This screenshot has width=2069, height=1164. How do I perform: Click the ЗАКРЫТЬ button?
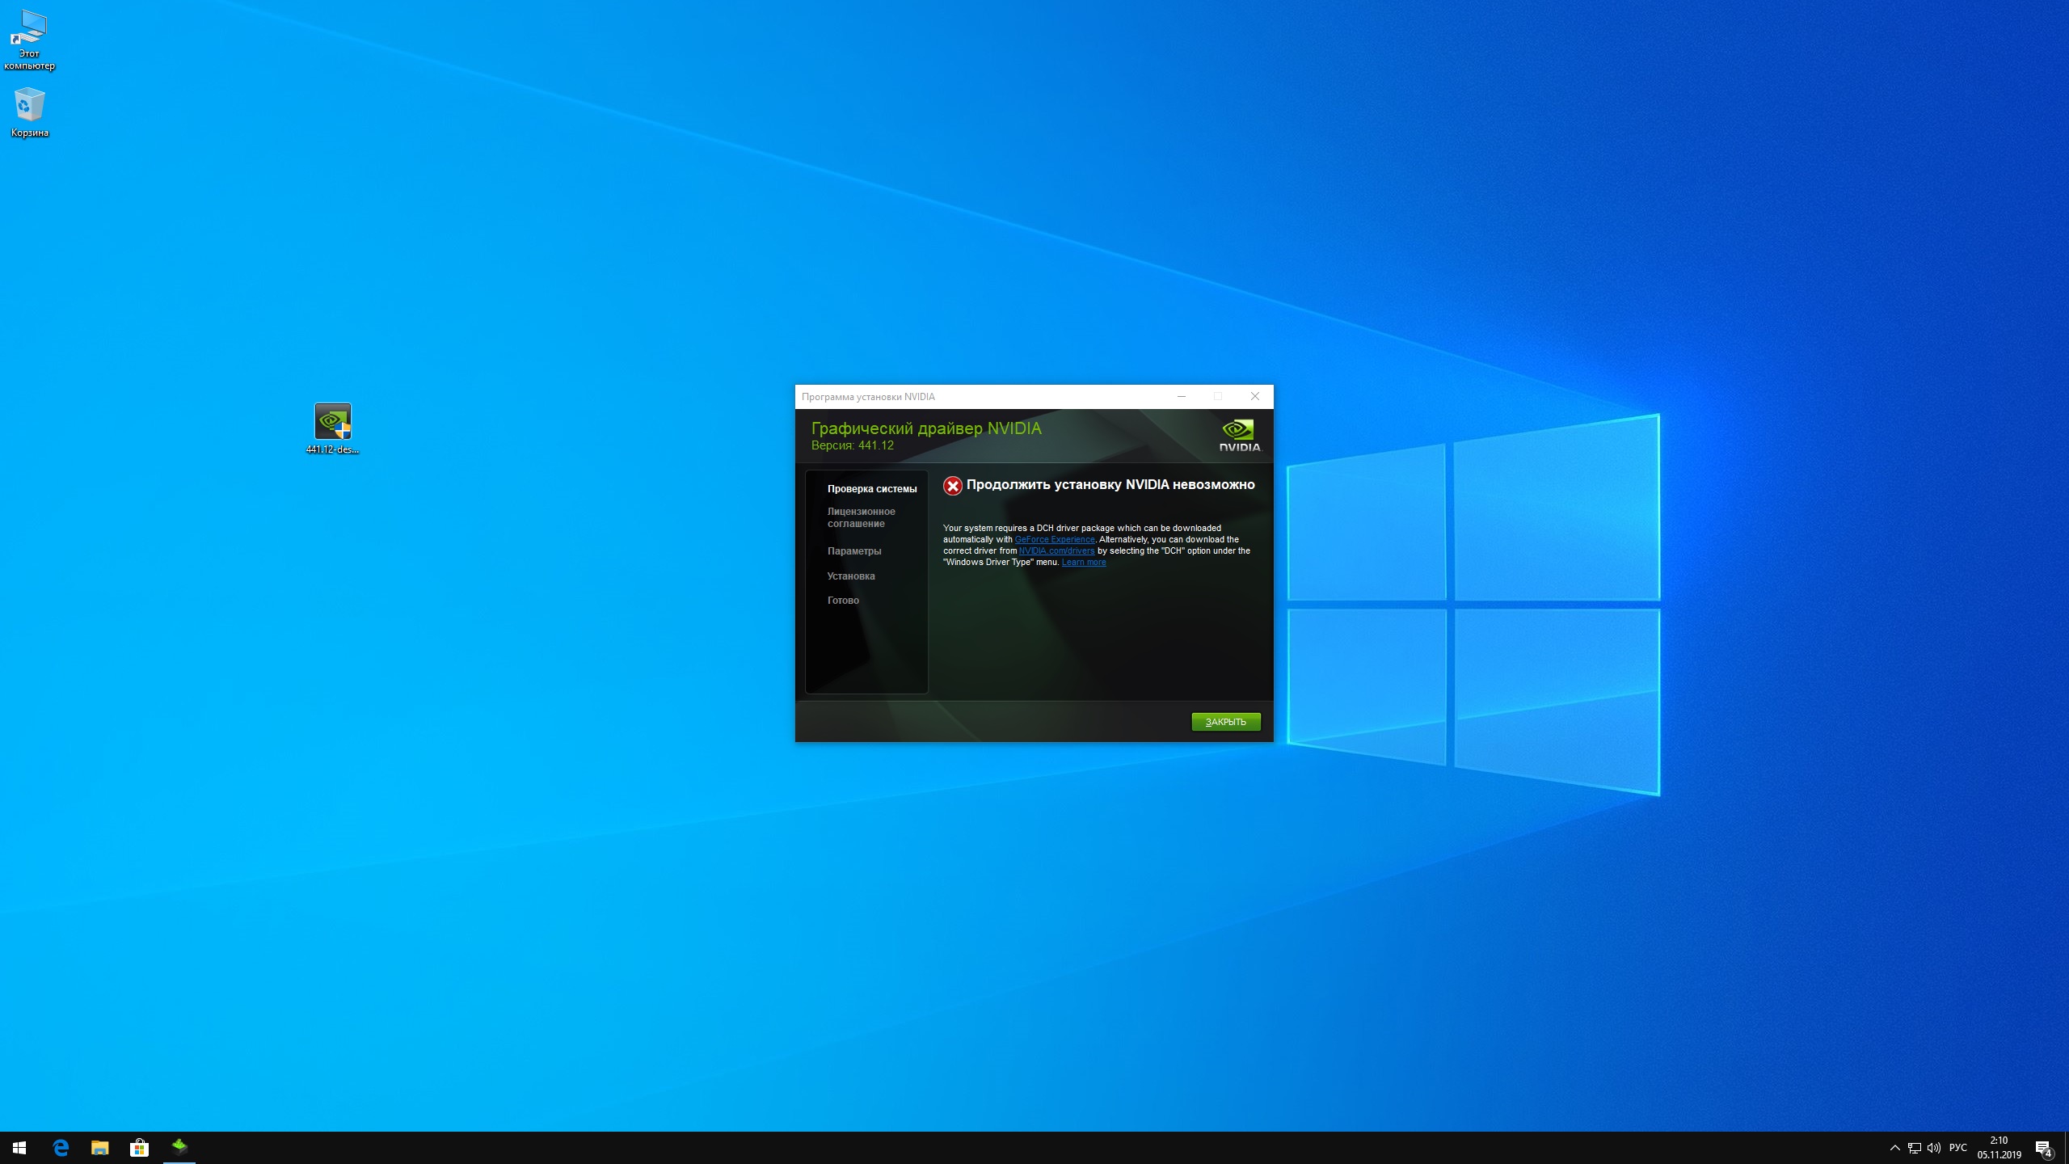(x=1225, y=722)
